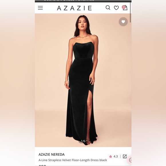The image size is (166, 166).
Task: Open the shopping bag cart icon
Action: click(125, 8)
